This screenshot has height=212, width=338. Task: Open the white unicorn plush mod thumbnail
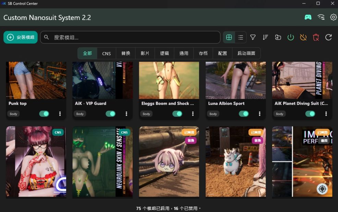point(236,162)
